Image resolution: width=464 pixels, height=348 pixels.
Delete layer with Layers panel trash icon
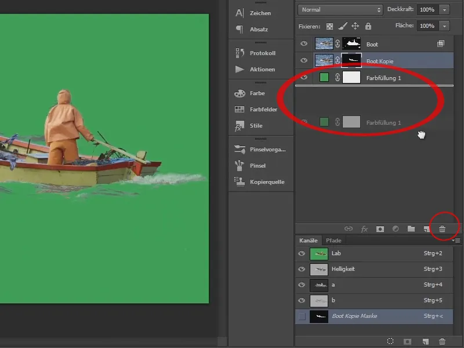click(x=442, y=229)
